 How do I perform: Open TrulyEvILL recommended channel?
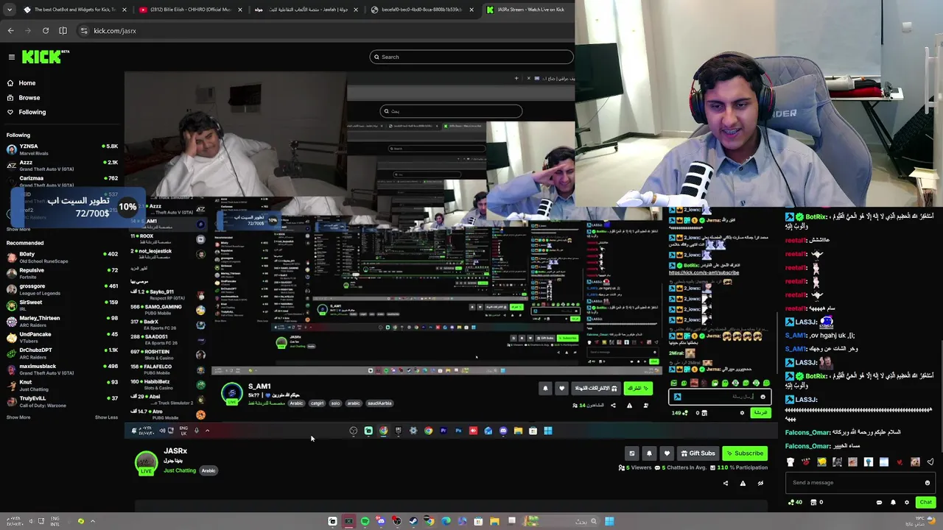62,401
